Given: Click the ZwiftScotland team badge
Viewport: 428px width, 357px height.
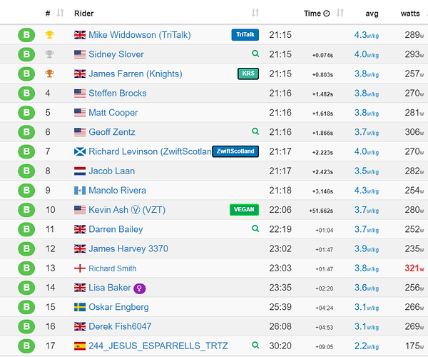Looking at the screenshot, I should [x=235, y=151].
